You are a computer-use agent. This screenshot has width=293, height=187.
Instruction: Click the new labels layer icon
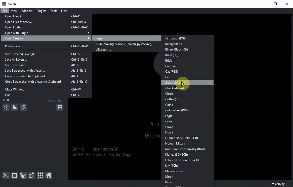(23, 107)
